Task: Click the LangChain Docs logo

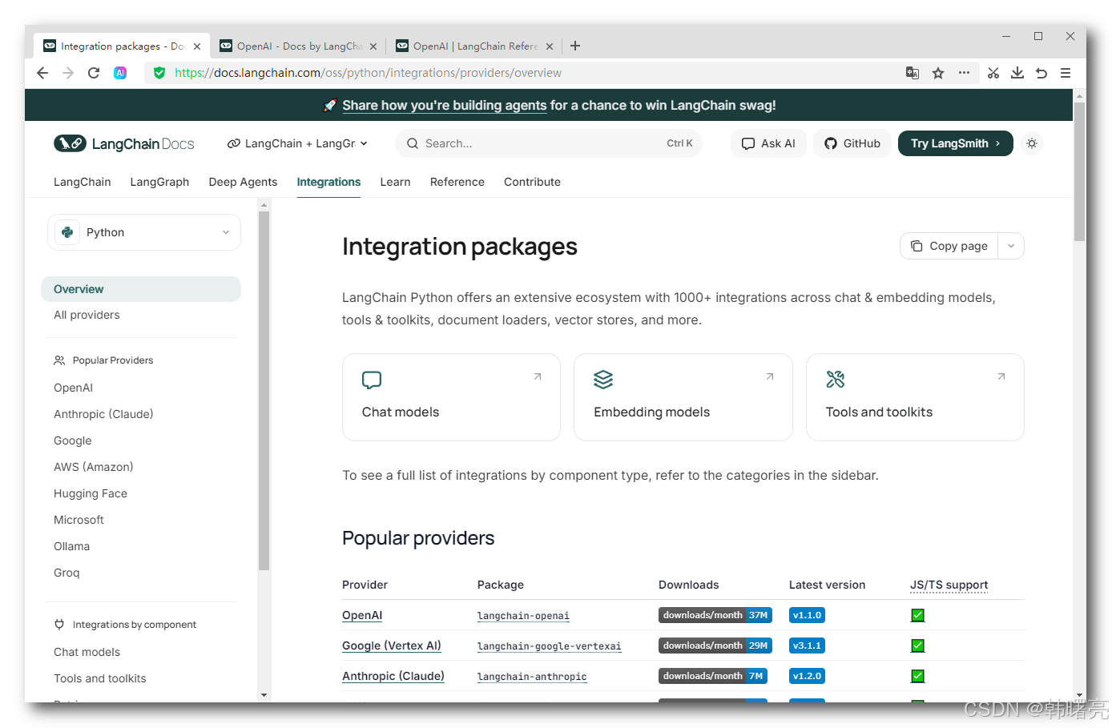Action: (124, 143)
